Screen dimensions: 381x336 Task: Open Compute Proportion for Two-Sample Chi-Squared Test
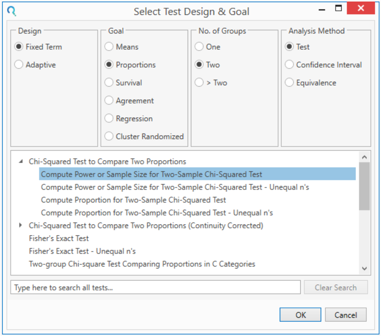click(x=133, y=200)
